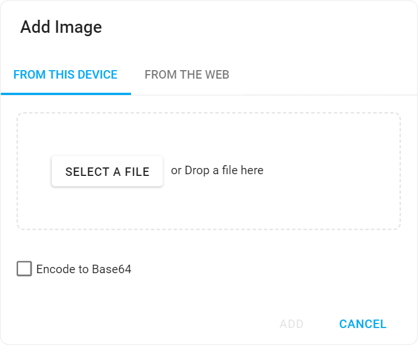Select the FROM THIS DEVICE tab
Screen dimensions: 418x345
[x=66, y=75]
